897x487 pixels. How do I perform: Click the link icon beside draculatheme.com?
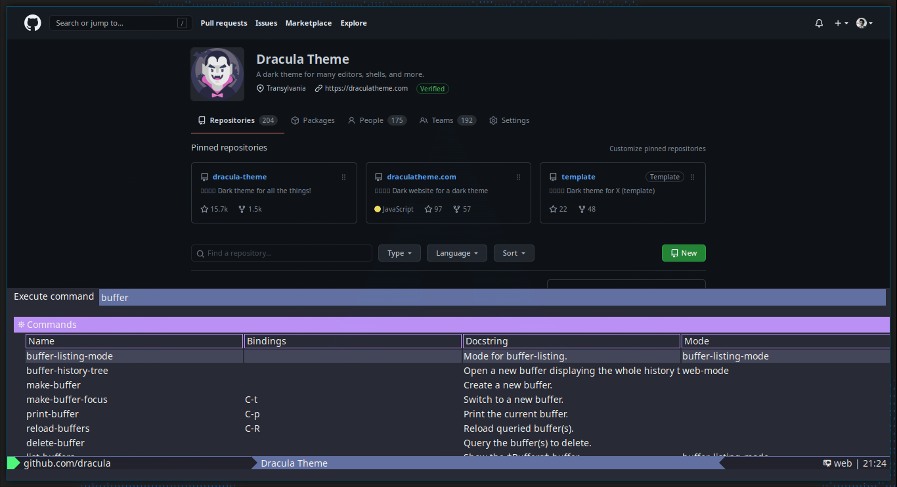click(x=318, y=88)
